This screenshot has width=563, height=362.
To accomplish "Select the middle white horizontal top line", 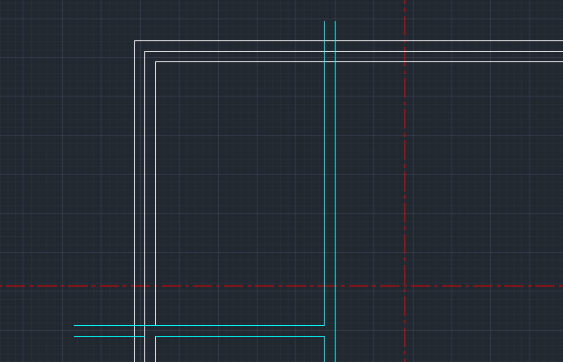I will (x=354, y=52).
